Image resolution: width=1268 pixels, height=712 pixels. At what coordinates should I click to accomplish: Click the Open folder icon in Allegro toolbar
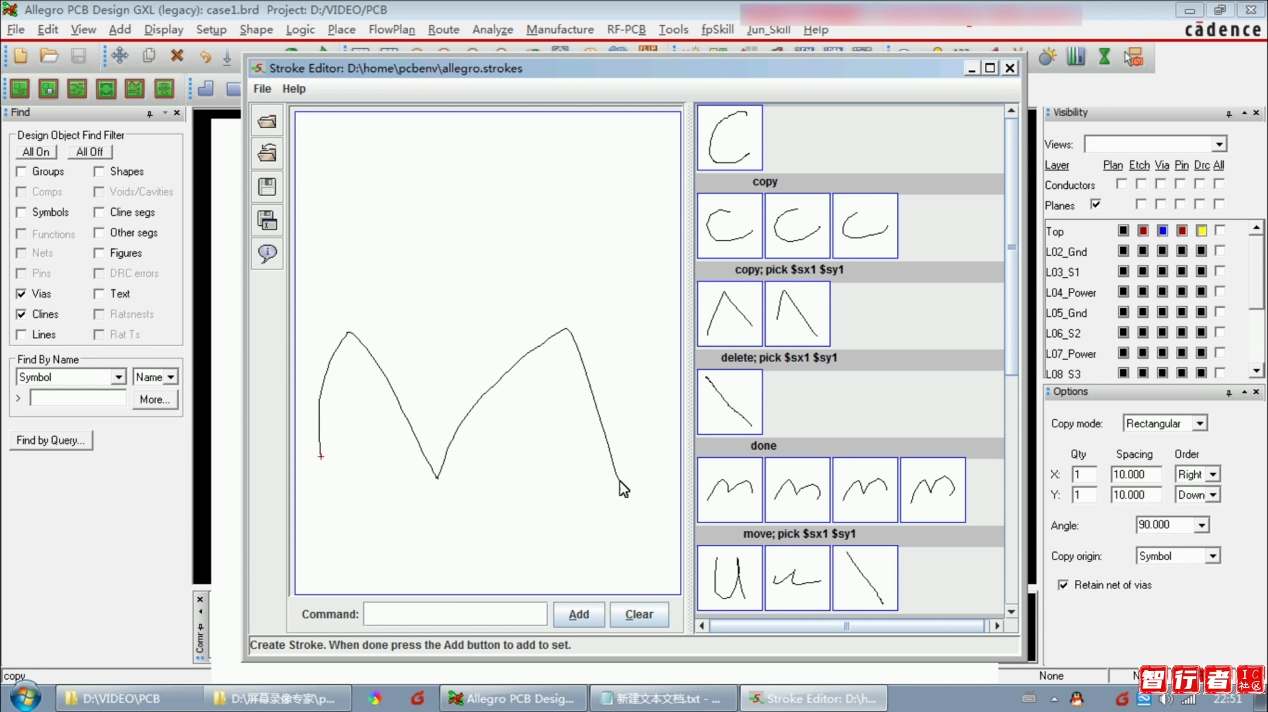tap(49, 56)
